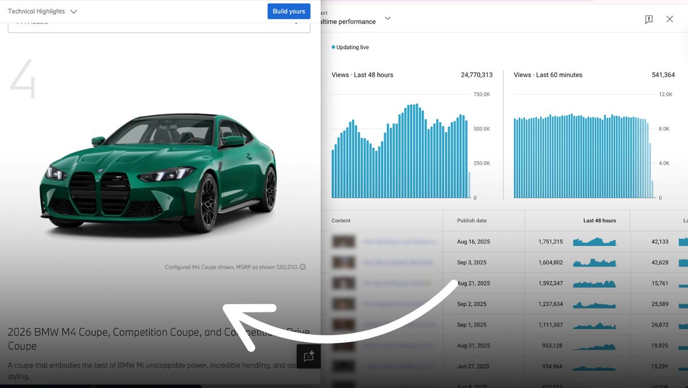The image size is (688, 388).
Task: Expand the Technical Highlights dropdown
Action: [x=42, y=11]
